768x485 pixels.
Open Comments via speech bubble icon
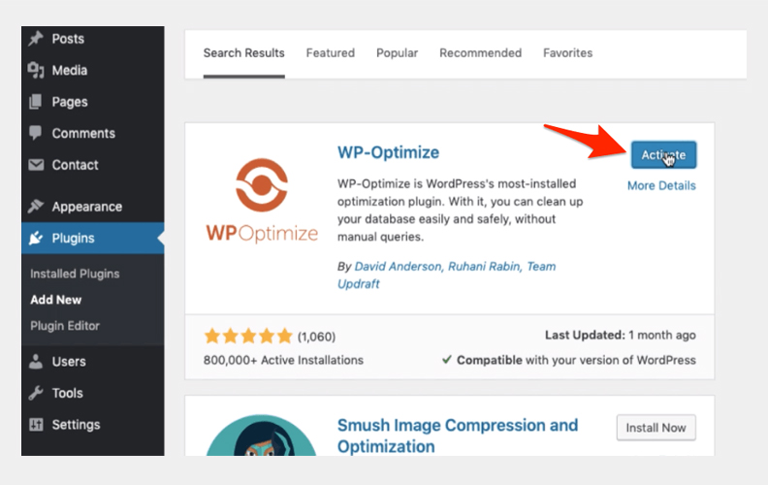pos(35,133)
